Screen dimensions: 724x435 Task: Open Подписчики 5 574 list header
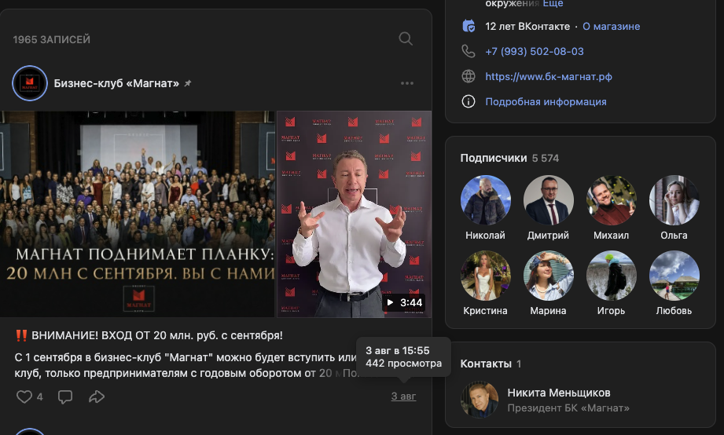pos(509,159)
